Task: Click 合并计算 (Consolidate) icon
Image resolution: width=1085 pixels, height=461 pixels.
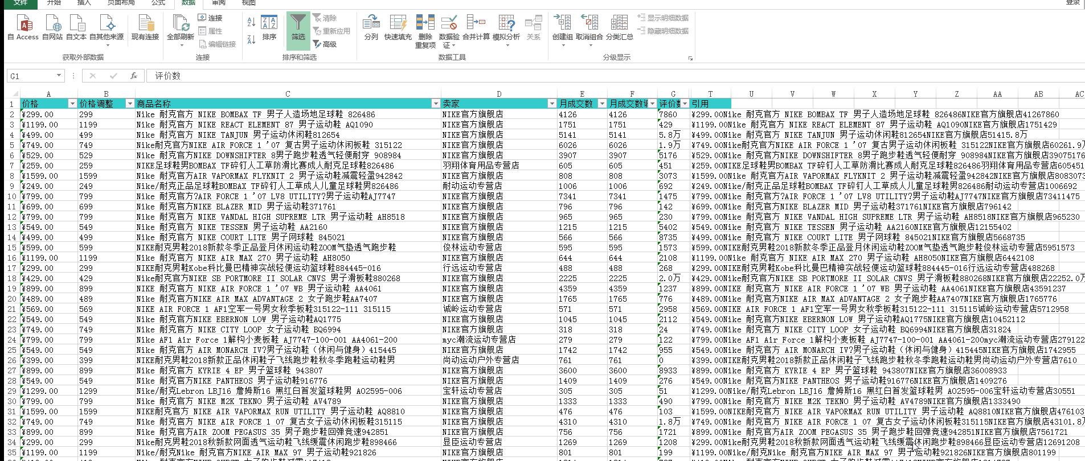Action: click(x=476, y=27)
